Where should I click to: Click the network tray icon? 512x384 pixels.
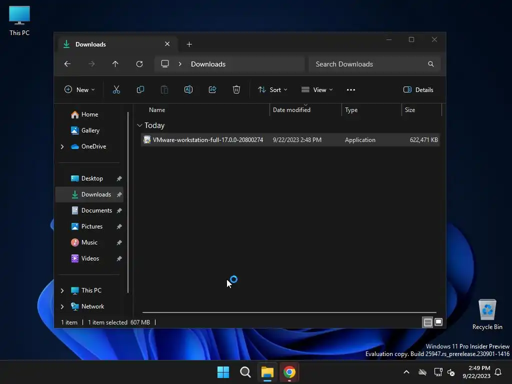click(438, 372)
